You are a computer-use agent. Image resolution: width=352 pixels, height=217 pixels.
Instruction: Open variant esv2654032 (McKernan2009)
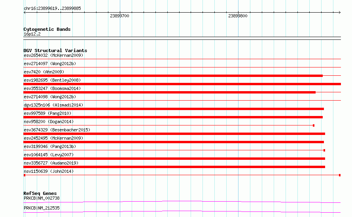click(x=53, y=55)
